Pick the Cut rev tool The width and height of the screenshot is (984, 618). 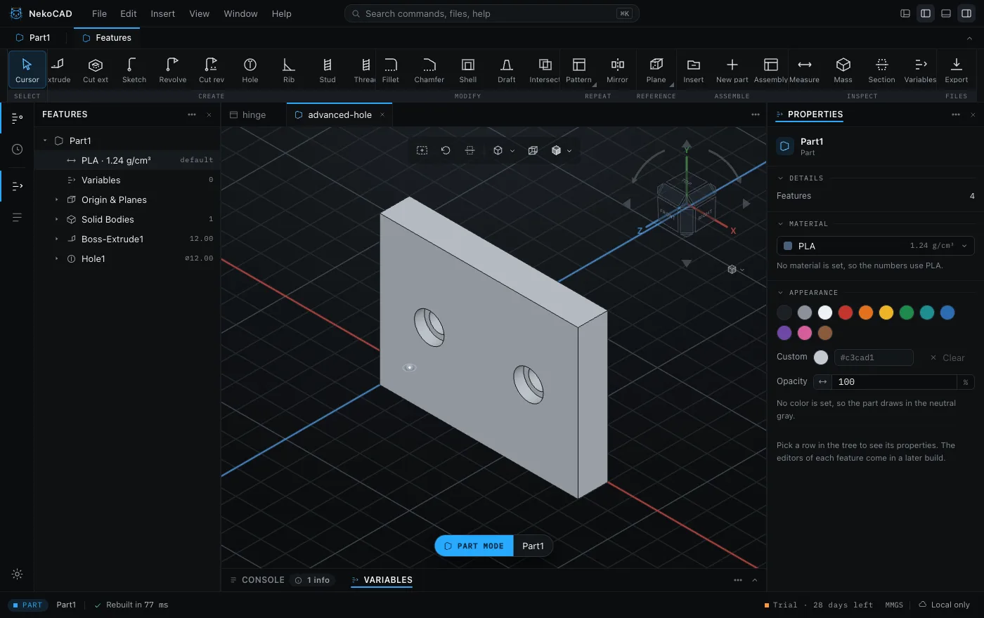click(212, 70)
